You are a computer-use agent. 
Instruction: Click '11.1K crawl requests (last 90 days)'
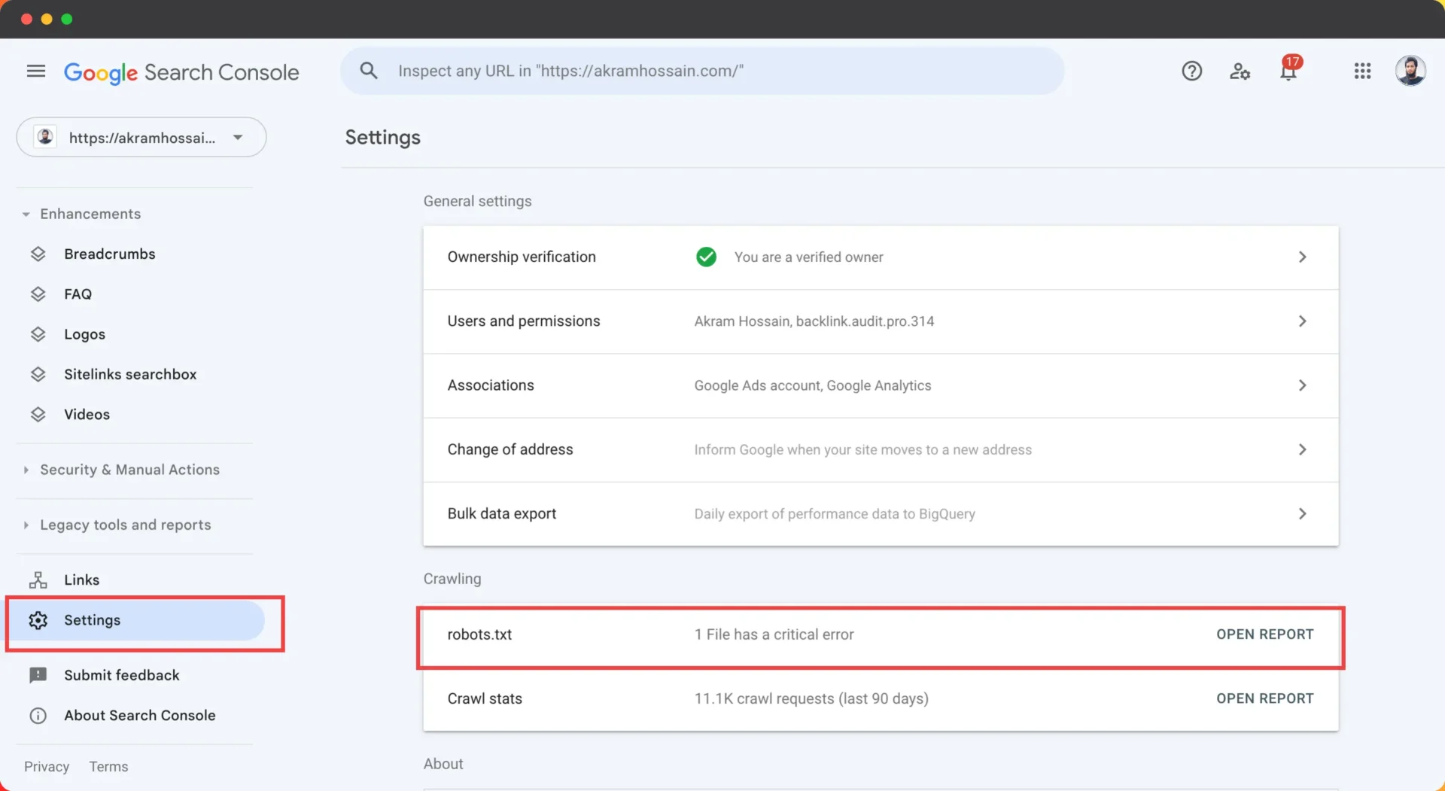tap(811, 698)
